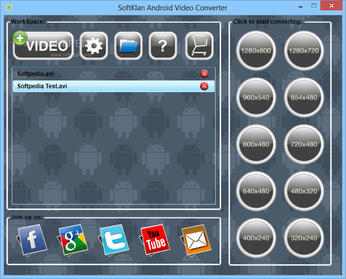Choose the 720x480 conversion button
This screenshot has height=279, width=346.
(x=304, y=144)
